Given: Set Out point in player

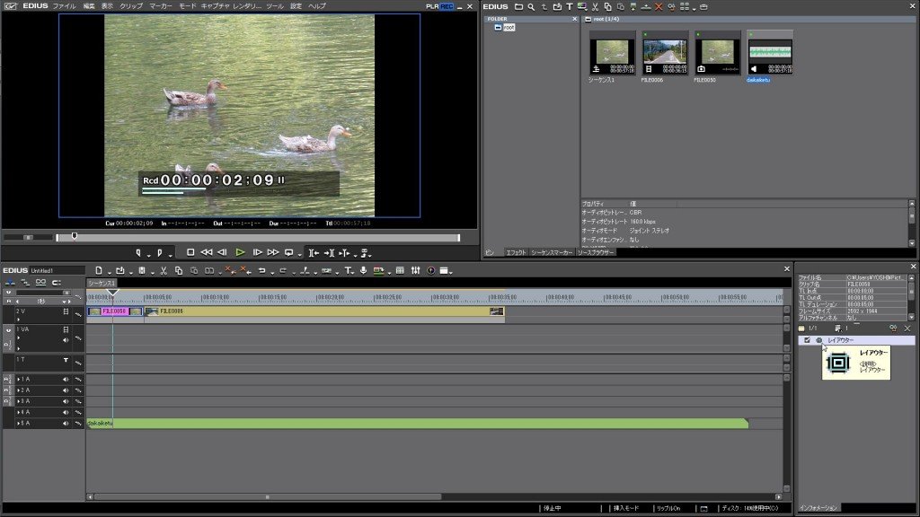Looking at the screenshot, I should pyautogui.click(x=160, y=253).
